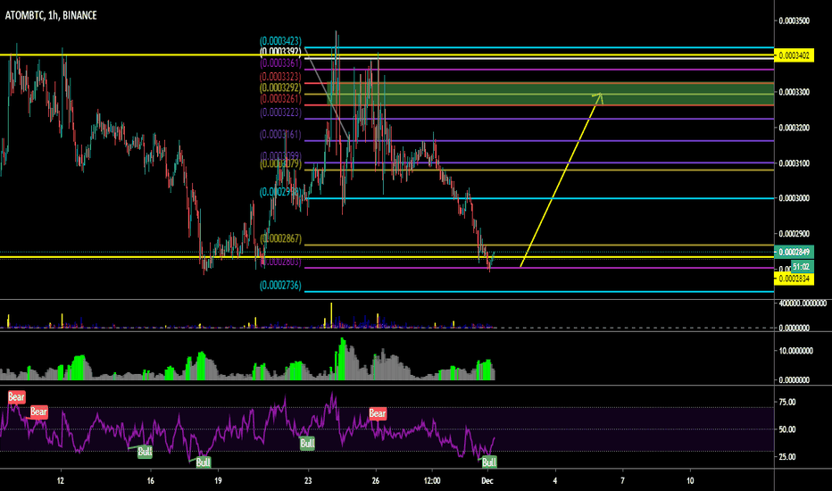
Task: Click the 0.0003000 price axis value
Action: point(794,198)
